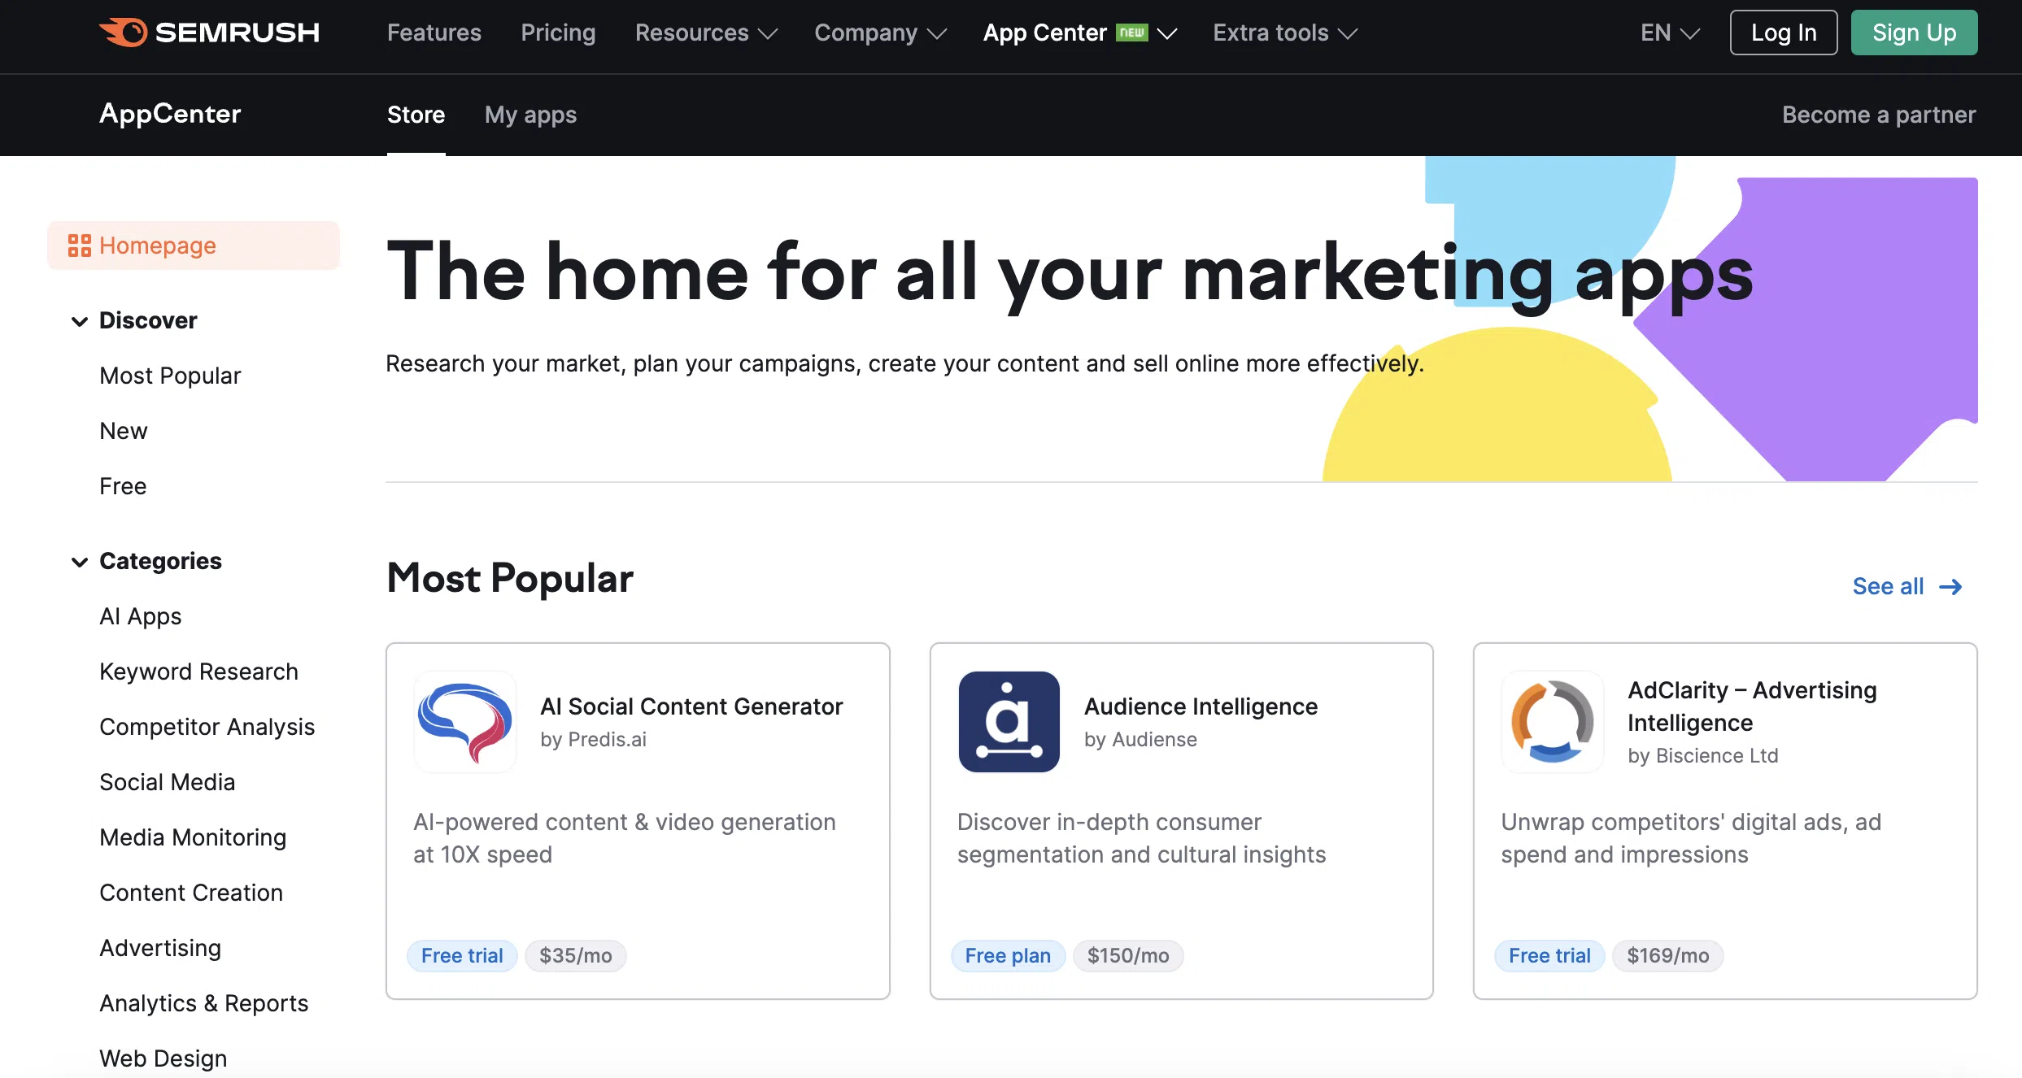This screenshot has height=1078, width=2022.
Task: Select the Free category filter
Action: 123,485
